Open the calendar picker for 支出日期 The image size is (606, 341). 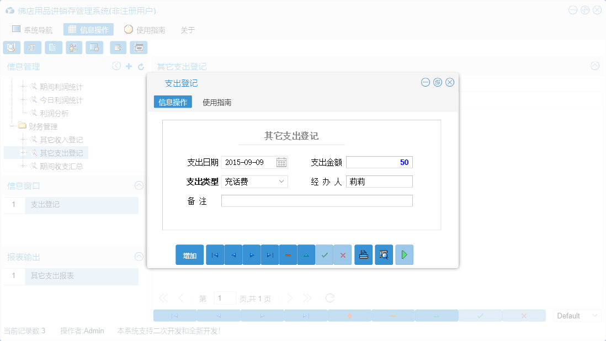pyautogui.click(x=281, y=162)
